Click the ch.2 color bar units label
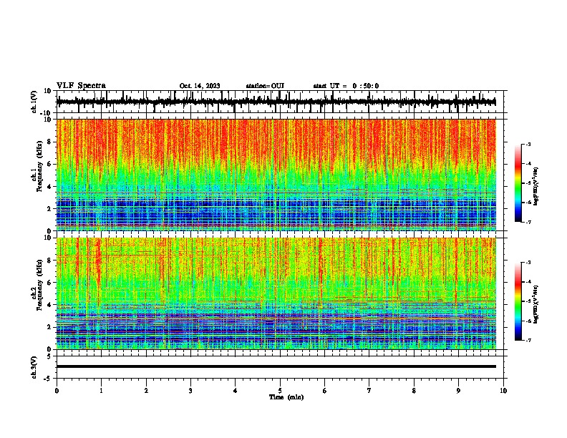This screenshot has width=567, height=438. tap(536, 304)
